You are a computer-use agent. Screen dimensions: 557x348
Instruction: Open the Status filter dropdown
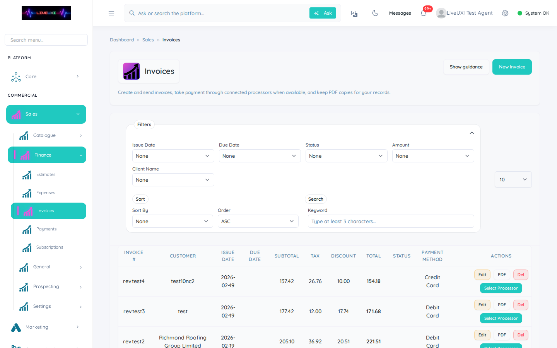(x=347, y=156)
